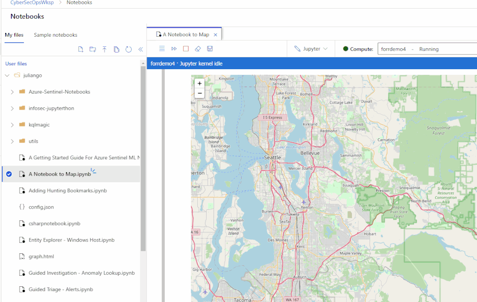Open the Compute selection box showing forrdemo4
Screen dimensions: 477x302
pos(427,49)
